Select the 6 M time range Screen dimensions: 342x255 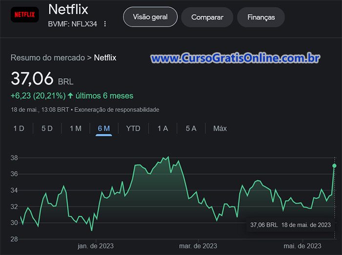104,128
